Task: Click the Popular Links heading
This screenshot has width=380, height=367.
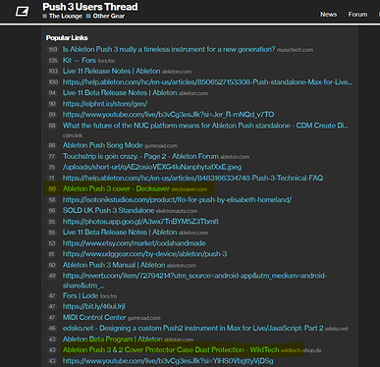Action: pos(67,38)
